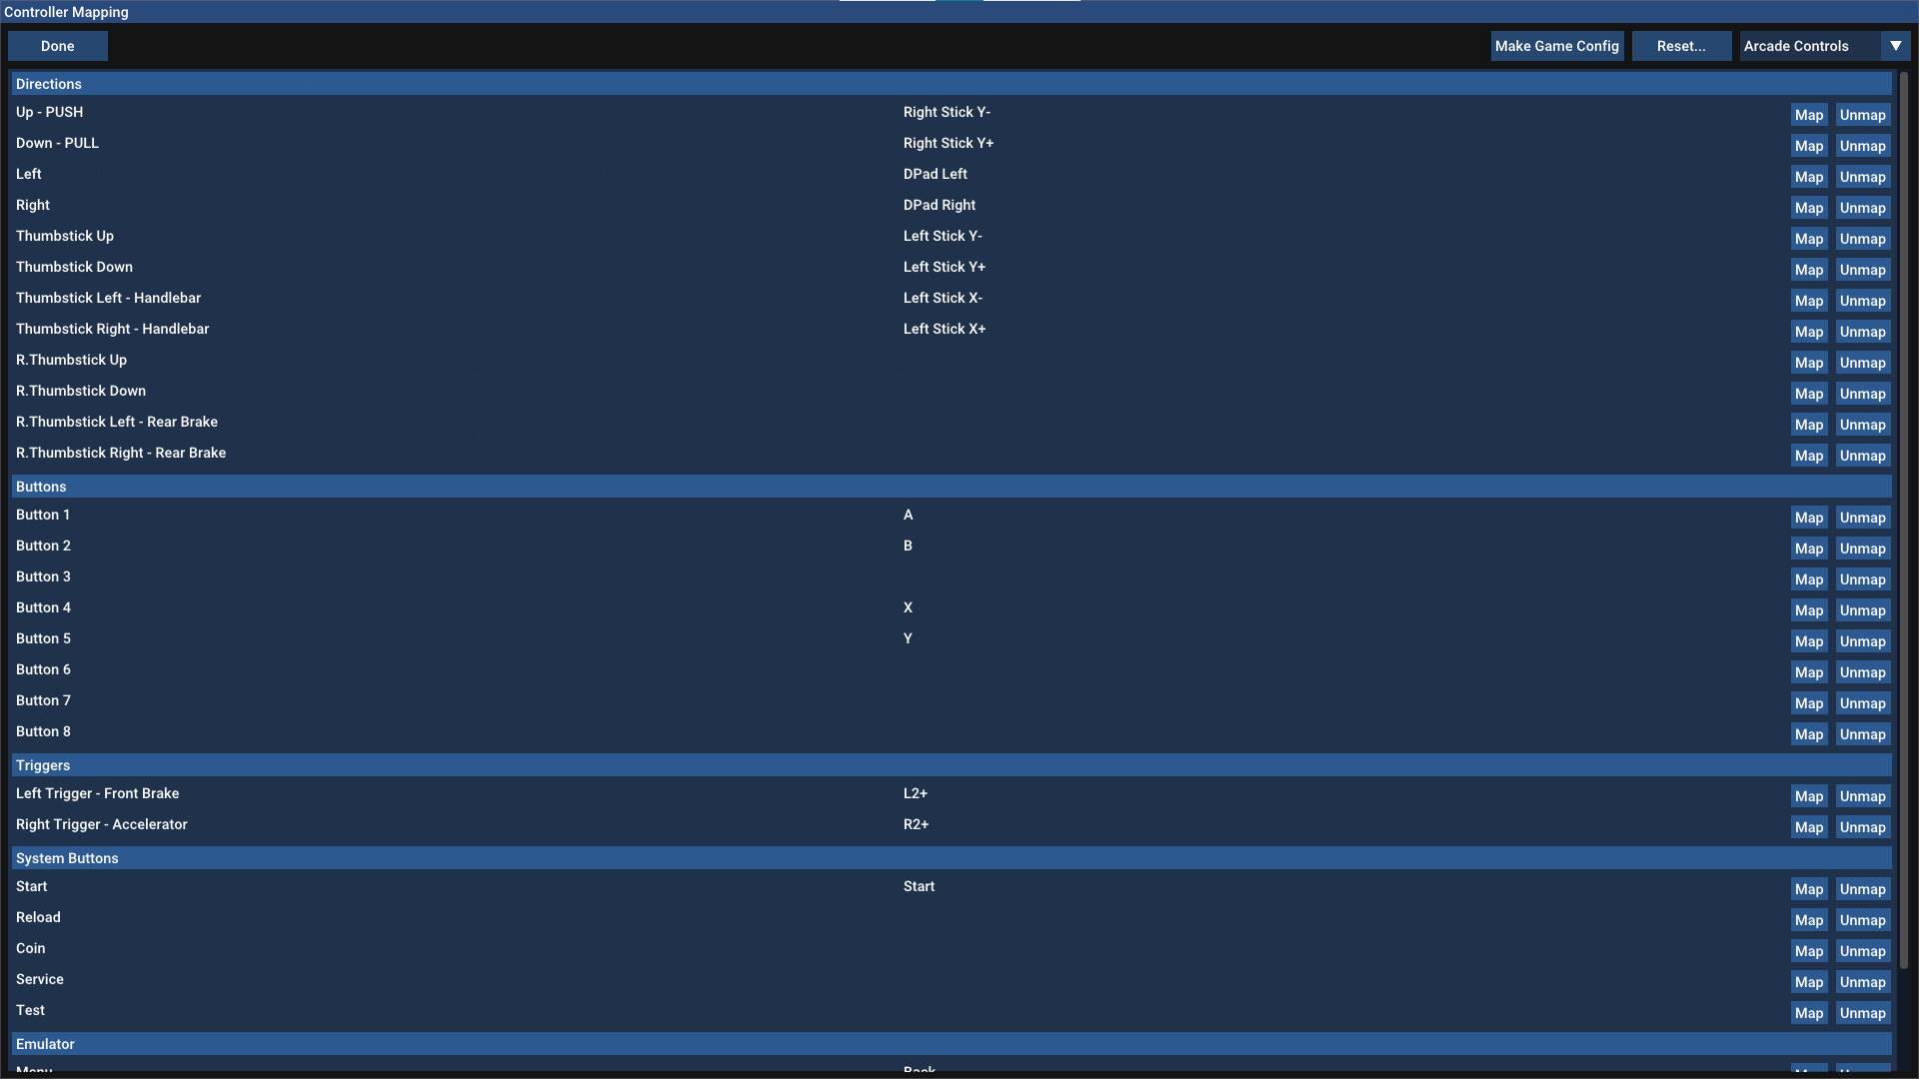The height and width of the screenshot is (1079, 1919).
Task: Unmap DPad Right from Right
Action: 1862,208
